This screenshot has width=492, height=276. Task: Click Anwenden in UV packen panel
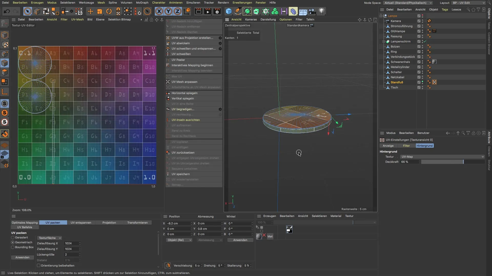pyautogui.click(x=22, y=257)
